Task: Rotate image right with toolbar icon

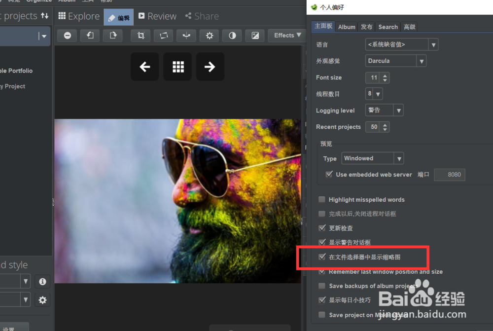Action: point(113,35)
